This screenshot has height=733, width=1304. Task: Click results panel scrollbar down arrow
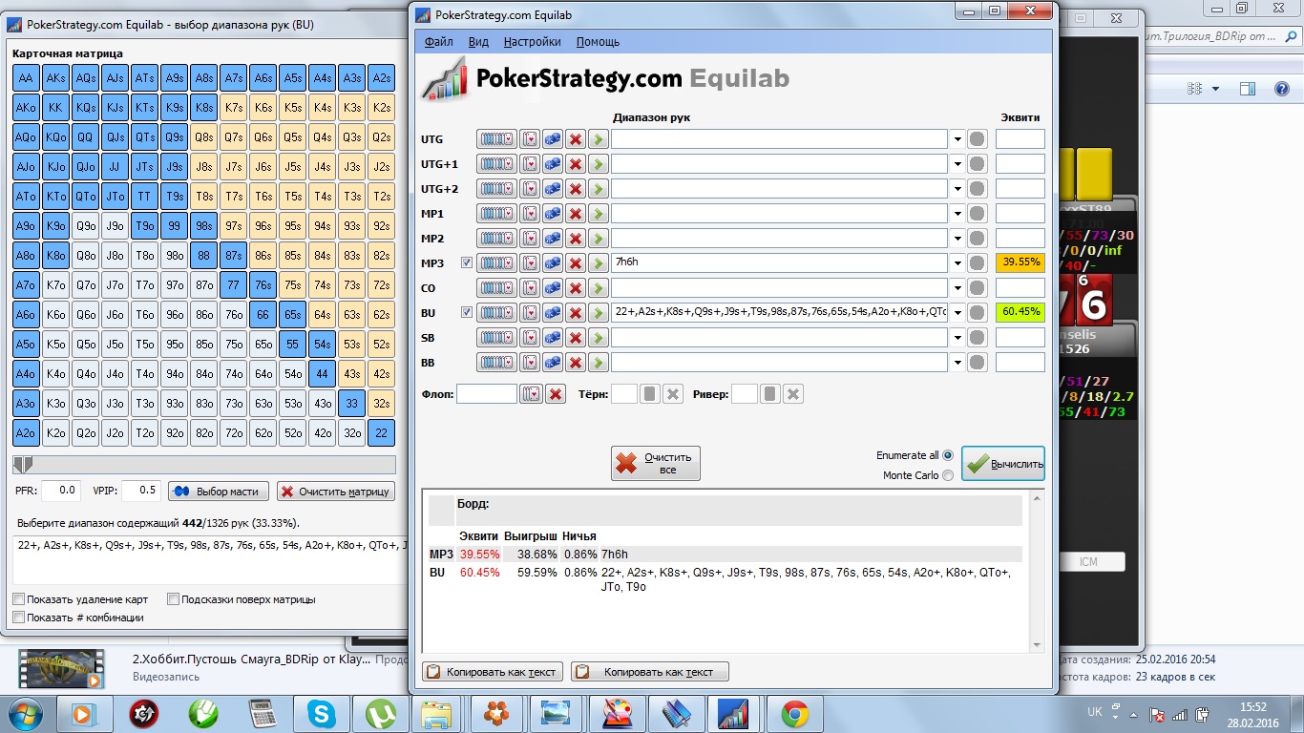click(1038, 646)
